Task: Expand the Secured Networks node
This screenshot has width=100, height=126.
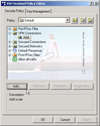Action: (x=10, y=46)
